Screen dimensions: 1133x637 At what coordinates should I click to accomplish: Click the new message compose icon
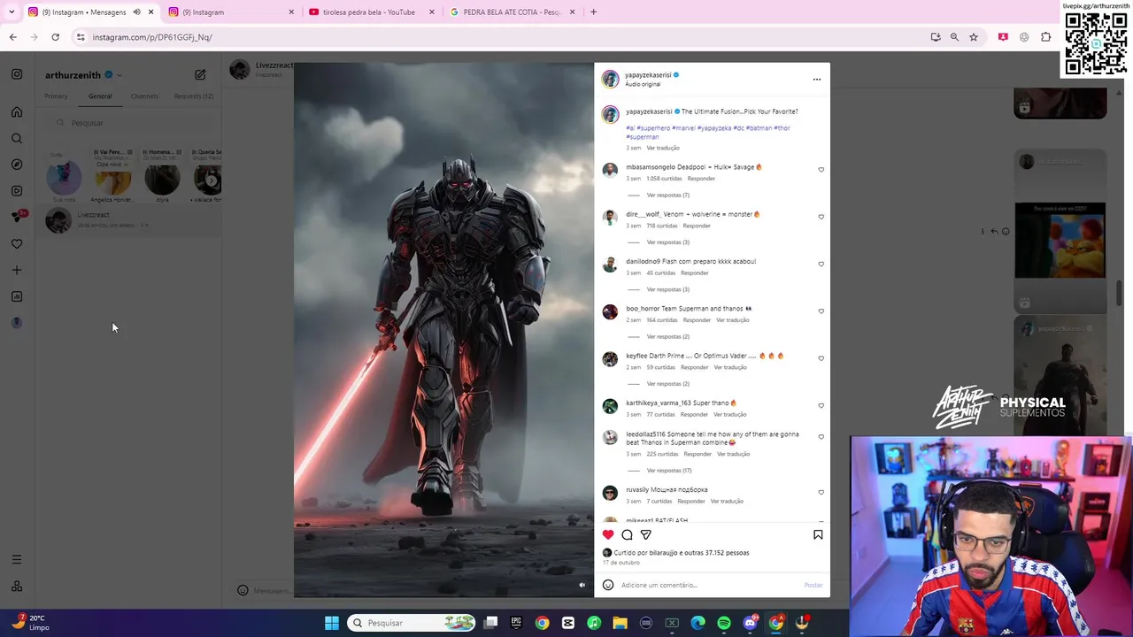(x=200, y=75)
